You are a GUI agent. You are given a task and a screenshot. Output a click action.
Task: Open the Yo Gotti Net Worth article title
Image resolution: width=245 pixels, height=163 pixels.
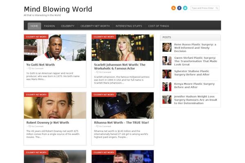pyautogui.click(x=40, y=65)
